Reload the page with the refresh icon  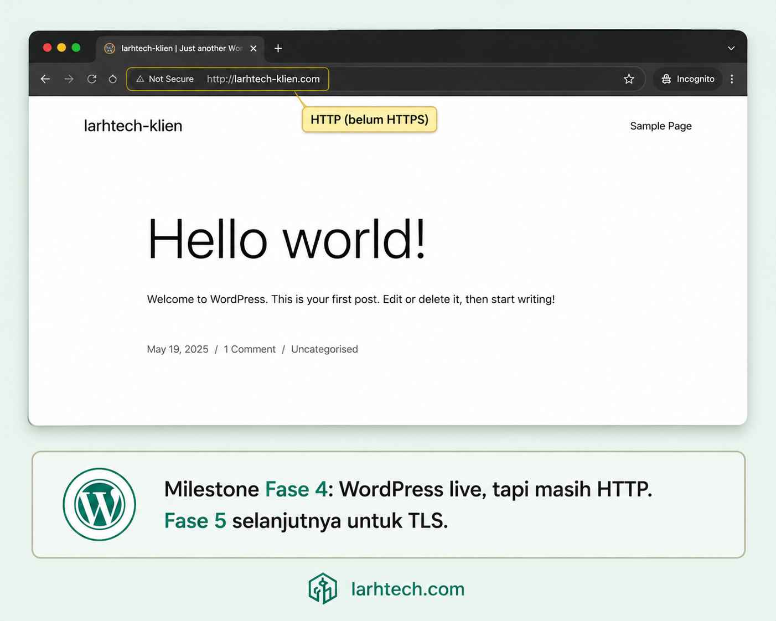[x=92, y=79]
